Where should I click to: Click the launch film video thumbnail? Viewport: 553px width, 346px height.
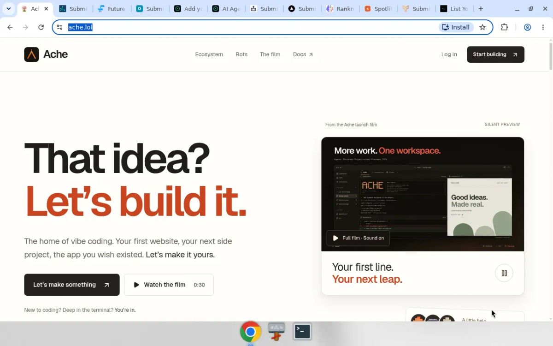tap(423, 194)
